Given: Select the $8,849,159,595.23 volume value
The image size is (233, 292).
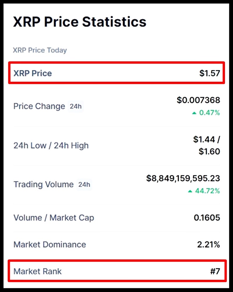Looking at the screenshot, I should point(183,178).
